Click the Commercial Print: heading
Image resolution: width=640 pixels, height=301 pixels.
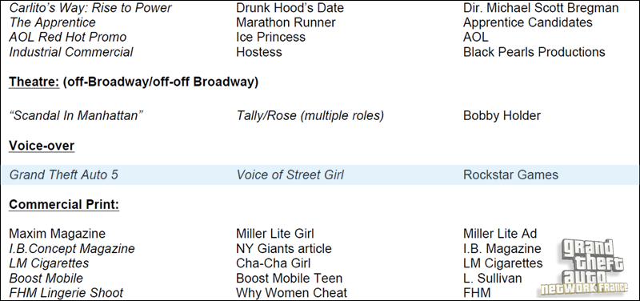pyautogui.click(x=64, y=204)
